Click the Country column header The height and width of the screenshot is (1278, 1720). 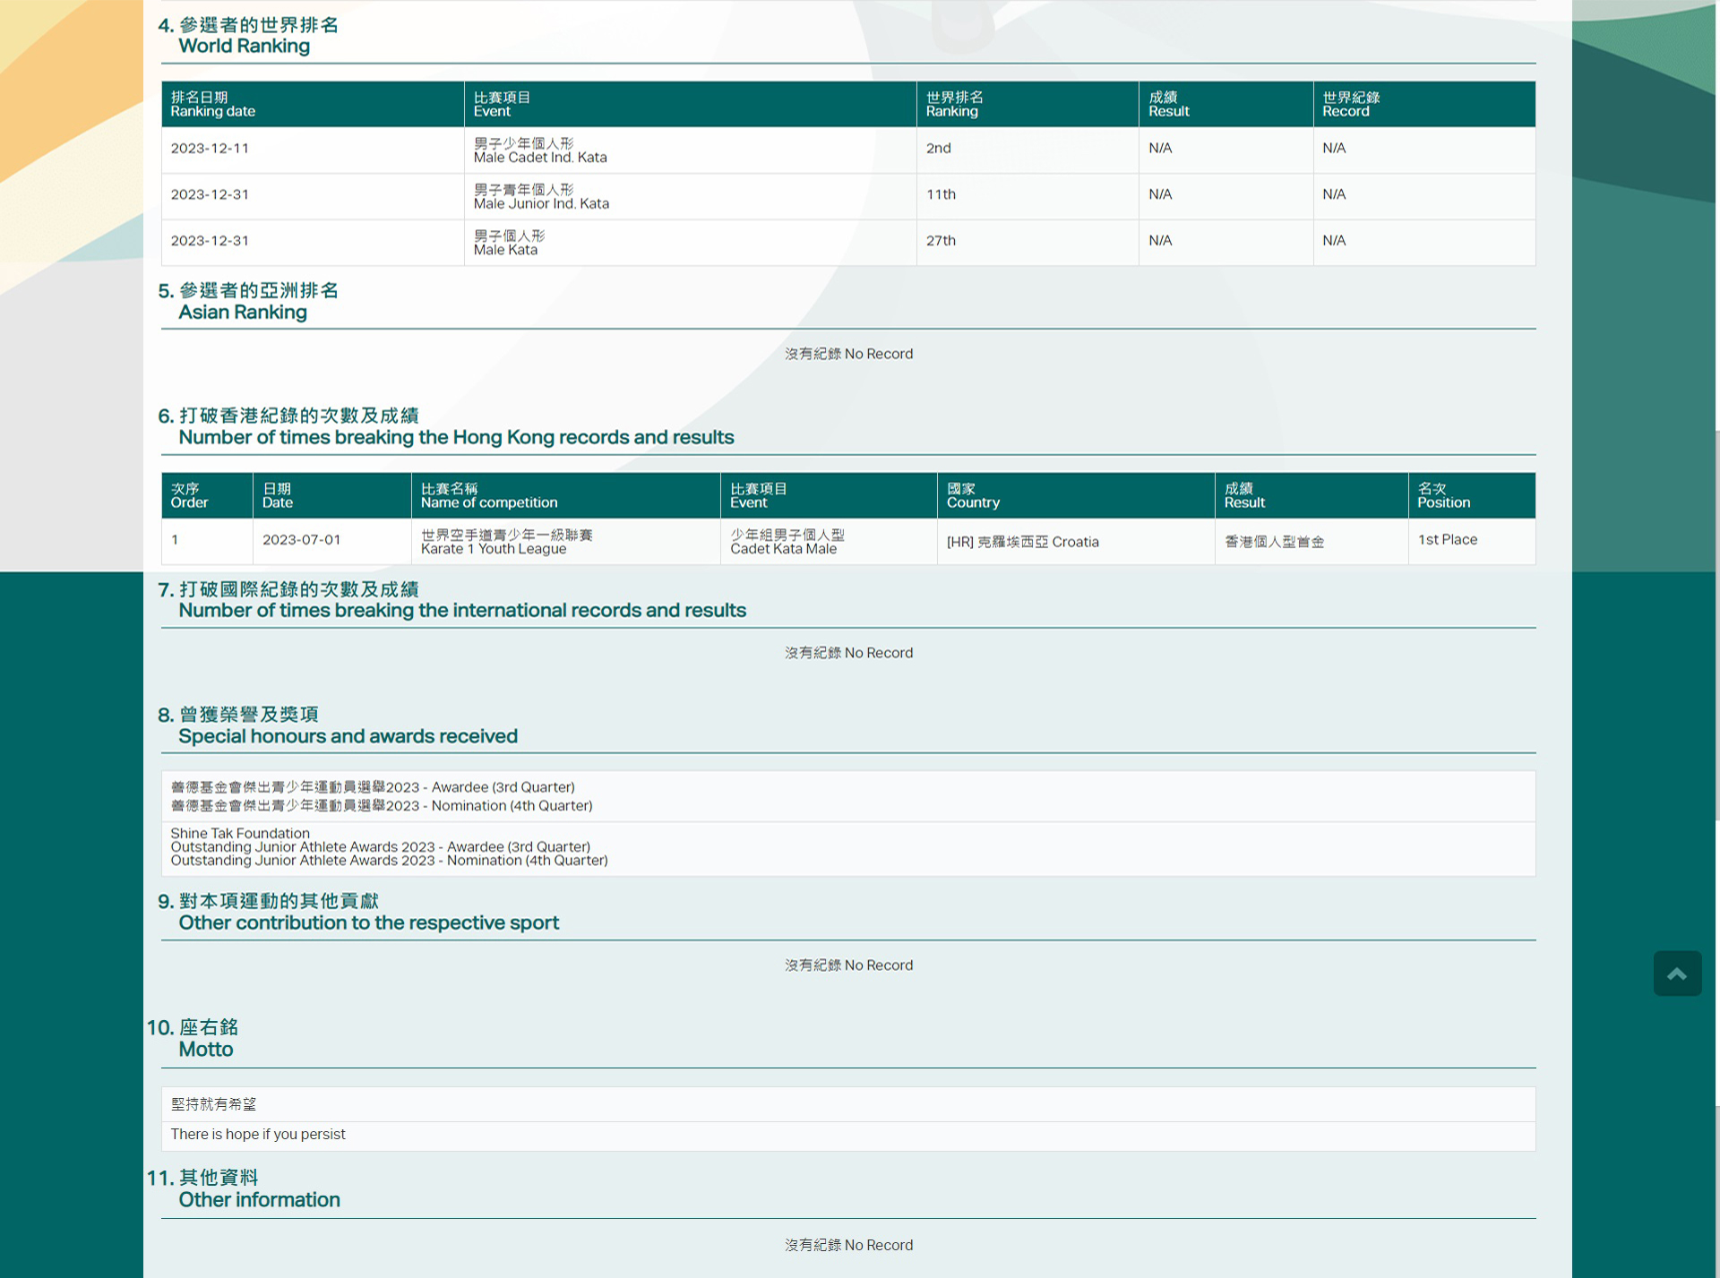coord(972,496)
